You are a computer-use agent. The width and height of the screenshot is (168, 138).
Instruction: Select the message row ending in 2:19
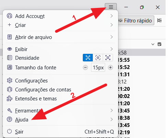142,132
